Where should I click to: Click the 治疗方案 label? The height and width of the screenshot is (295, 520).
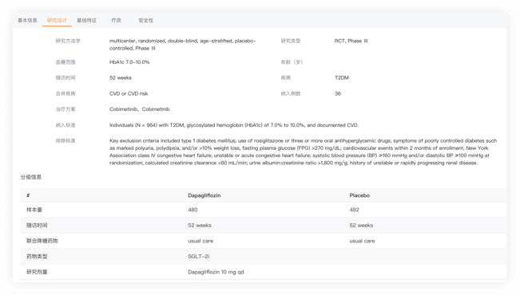(65, 109)
